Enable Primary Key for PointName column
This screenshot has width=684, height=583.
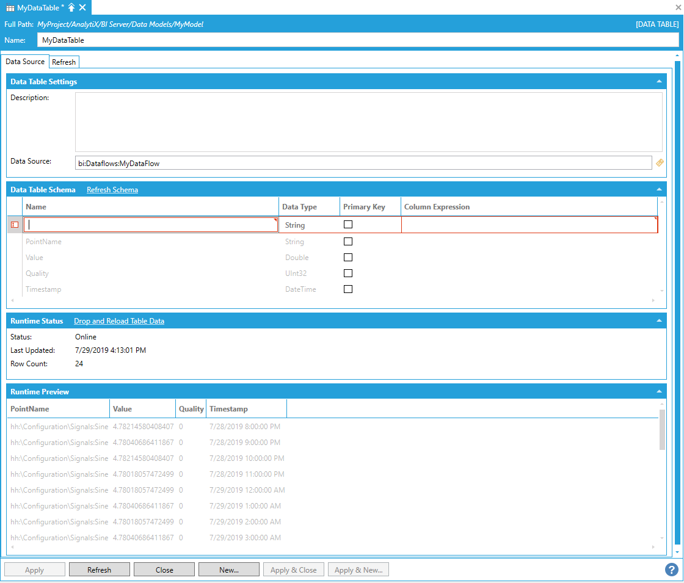(348, 242)
